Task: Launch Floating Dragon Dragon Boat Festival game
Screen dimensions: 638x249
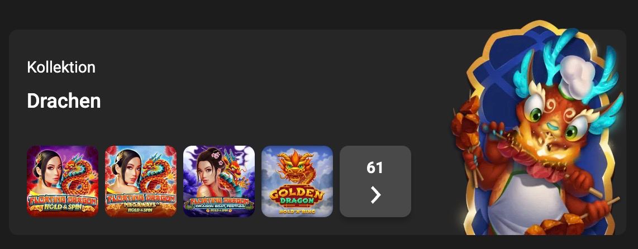Action: (x=219, y=181)
